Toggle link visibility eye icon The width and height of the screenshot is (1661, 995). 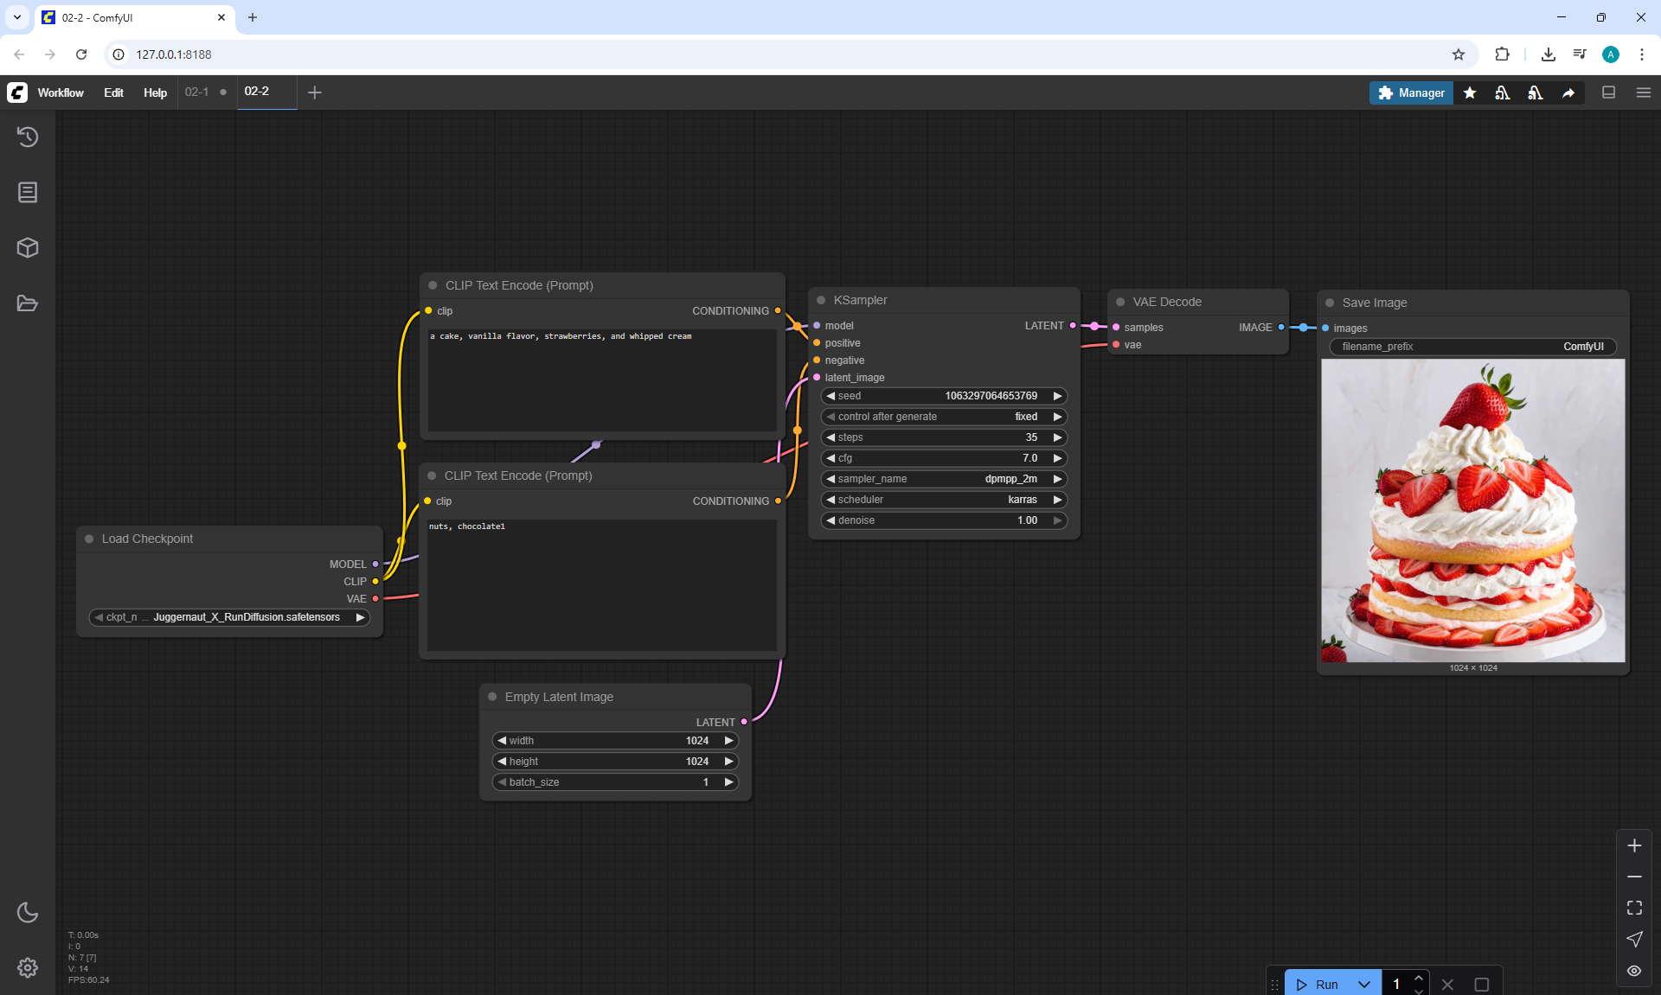pyautogui.click(x=1634, y=971)
